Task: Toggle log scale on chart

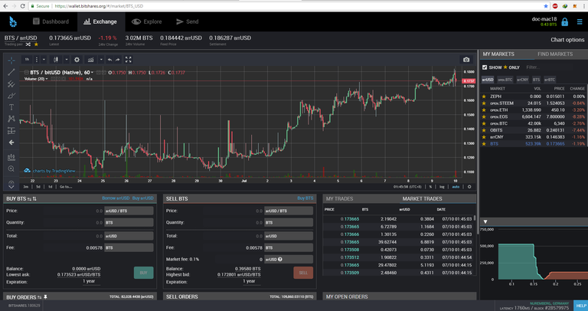Action: [443, 186]
